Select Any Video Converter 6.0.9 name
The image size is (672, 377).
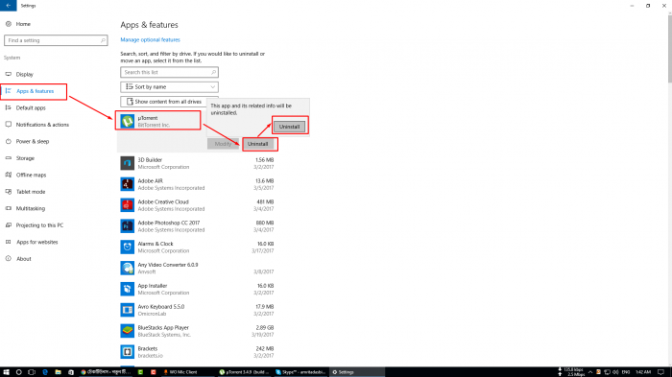tap(168, 265)
